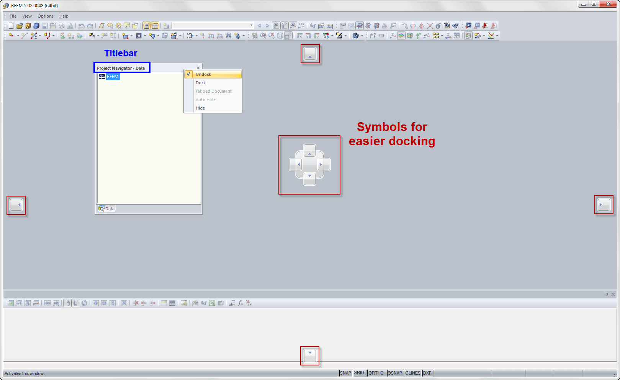Click the colored cube results icon
This screenshot has height=380, width=620.
[410, 36]
